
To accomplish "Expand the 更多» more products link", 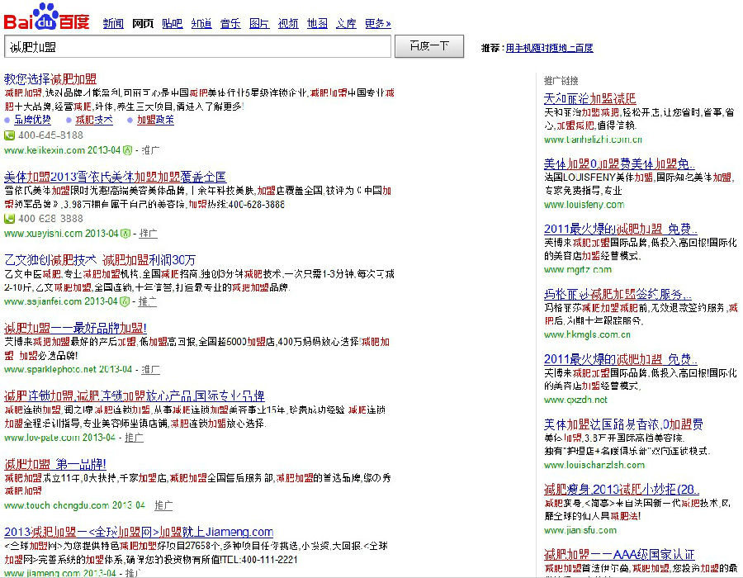I will 377,23.
